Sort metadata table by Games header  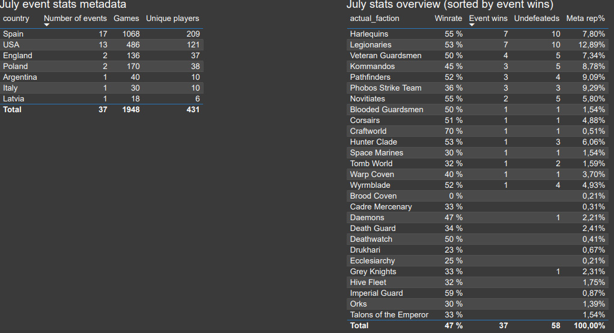126,19
